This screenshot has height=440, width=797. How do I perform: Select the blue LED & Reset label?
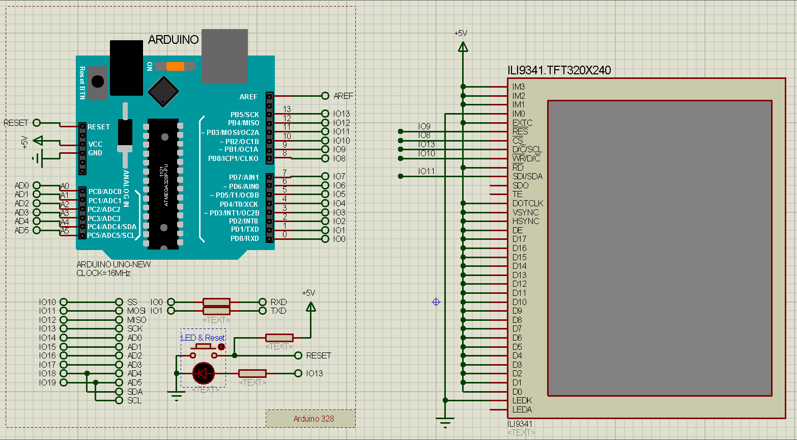tap(202, 337)
